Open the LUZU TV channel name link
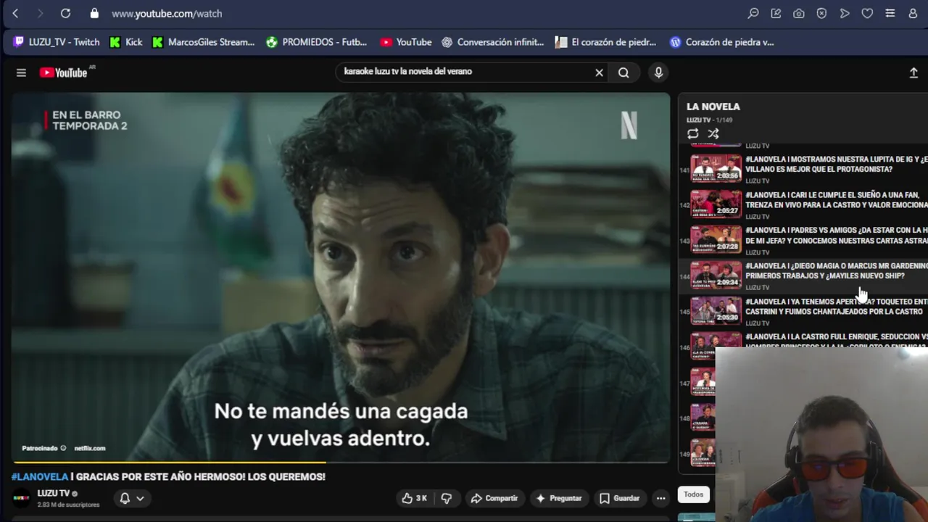Viewport: 928px width, 522px height. (54, 493)
